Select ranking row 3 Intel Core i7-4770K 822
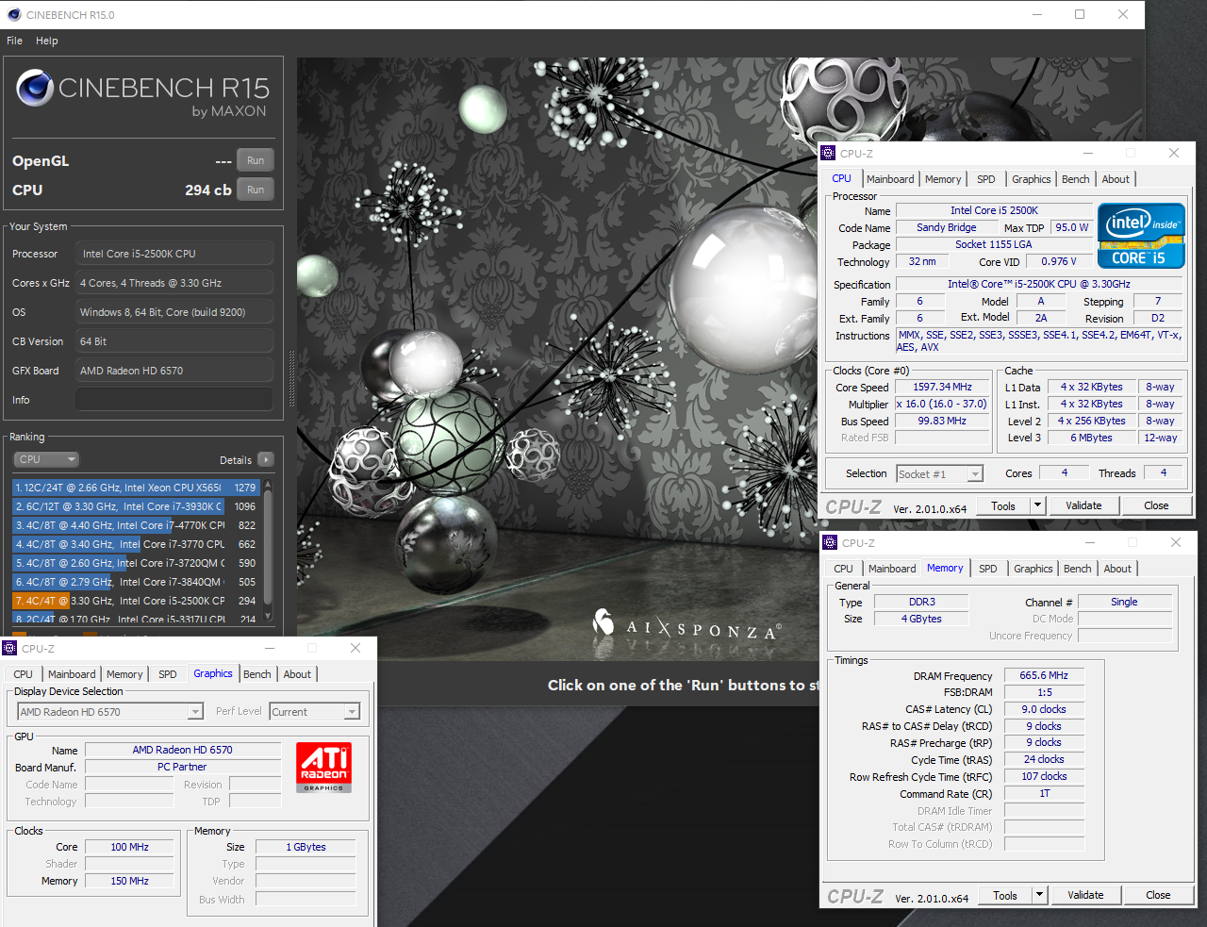Viewport: 1207px width, 927px height. [x=137, y=525]
